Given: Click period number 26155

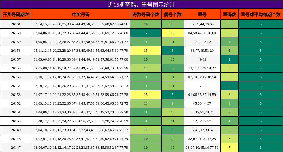Looking at the screenshot, I should click(16, 77).
